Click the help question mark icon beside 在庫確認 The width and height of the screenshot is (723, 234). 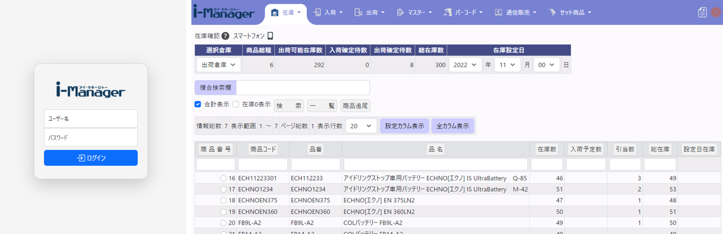[x=225, y=36]
